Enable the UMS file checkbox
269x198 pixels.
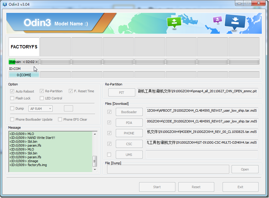pos(109,154)
